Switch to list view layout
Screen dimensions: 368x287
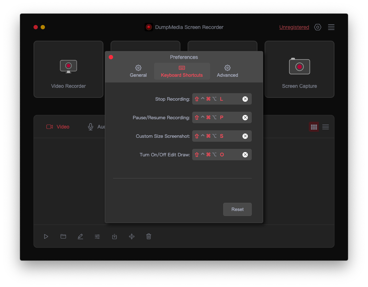326,127
